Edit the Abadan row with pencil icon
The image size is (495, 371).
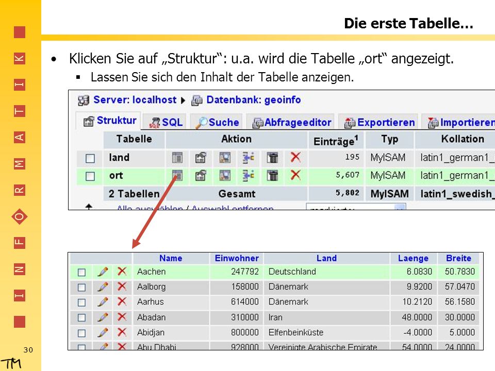coord(103,317)
